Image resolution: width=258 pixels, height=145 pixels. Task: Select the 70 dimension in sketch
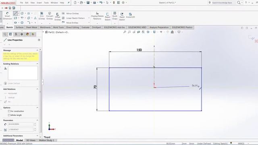[95, 87]
